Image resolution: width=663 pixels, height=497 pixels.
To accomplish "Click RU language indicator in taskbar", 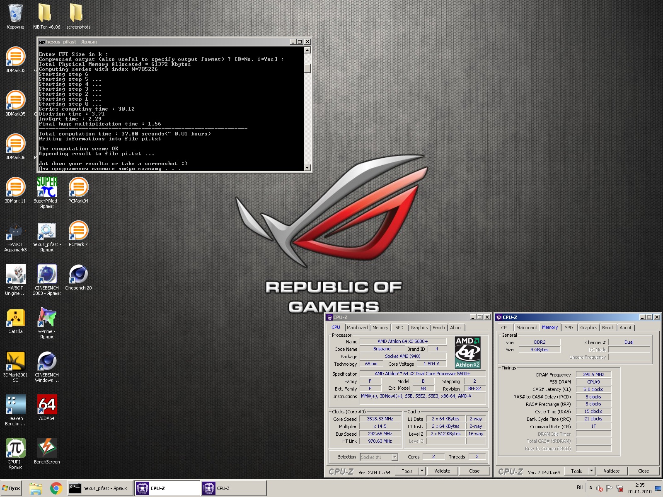I will point(580,487).
